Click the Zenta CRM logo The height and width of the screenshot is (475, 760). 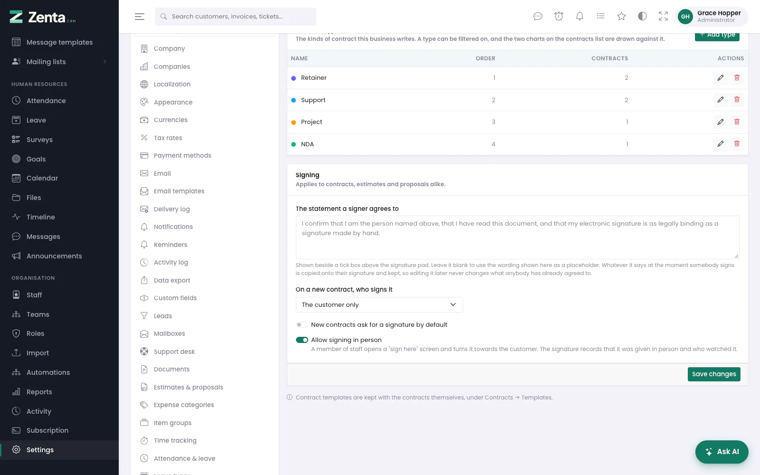tap(43, 17)
